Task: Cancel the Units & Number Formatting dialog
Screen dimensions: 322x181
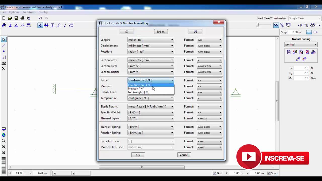Action: coord(184,155)
